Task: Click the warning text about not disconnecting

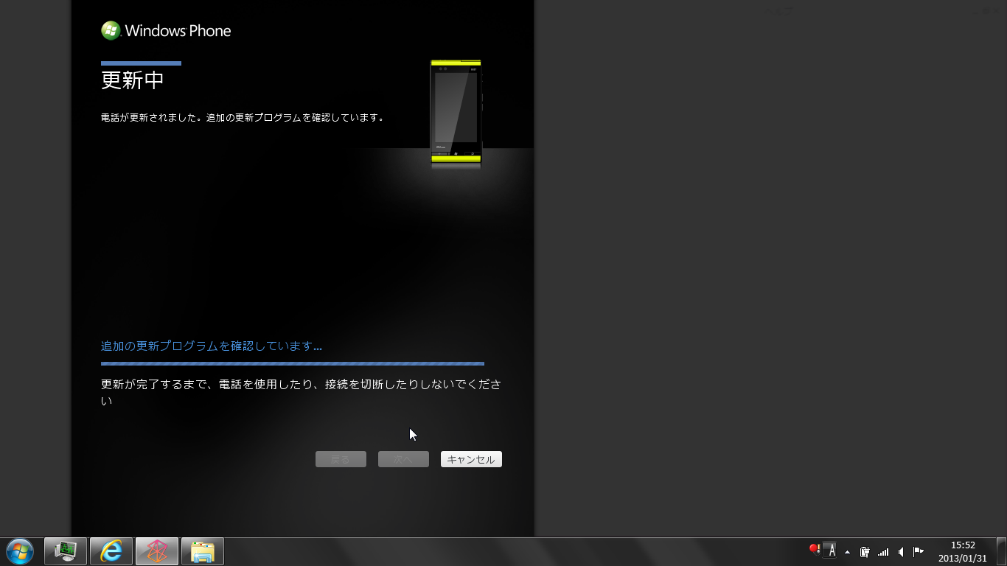Action: 302,392
